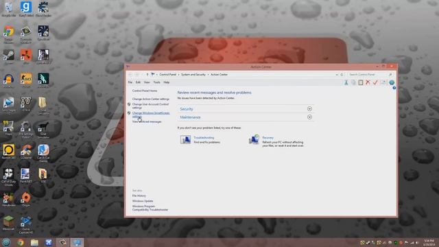Open Chrome from the taskbar

tap(21, 242)
